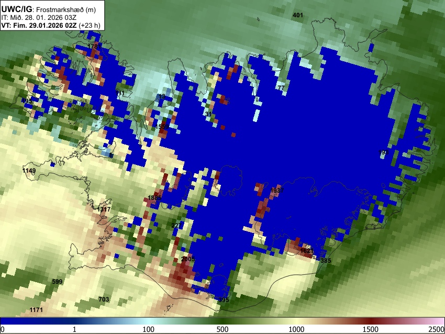Click the map value '703'
Image resolution: width=445 pixels, height=334 pixels.
(x=104, y=299)
